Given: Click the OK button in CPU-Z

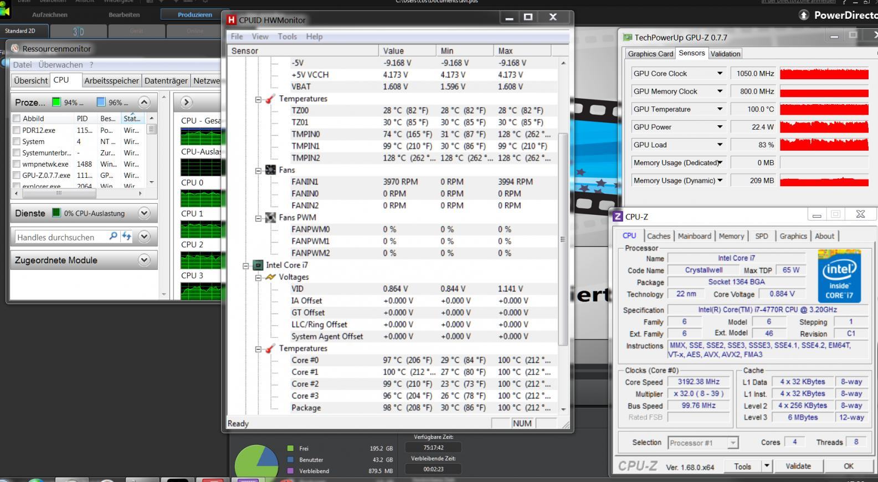Looking at the screenshot, I should 848,466.
